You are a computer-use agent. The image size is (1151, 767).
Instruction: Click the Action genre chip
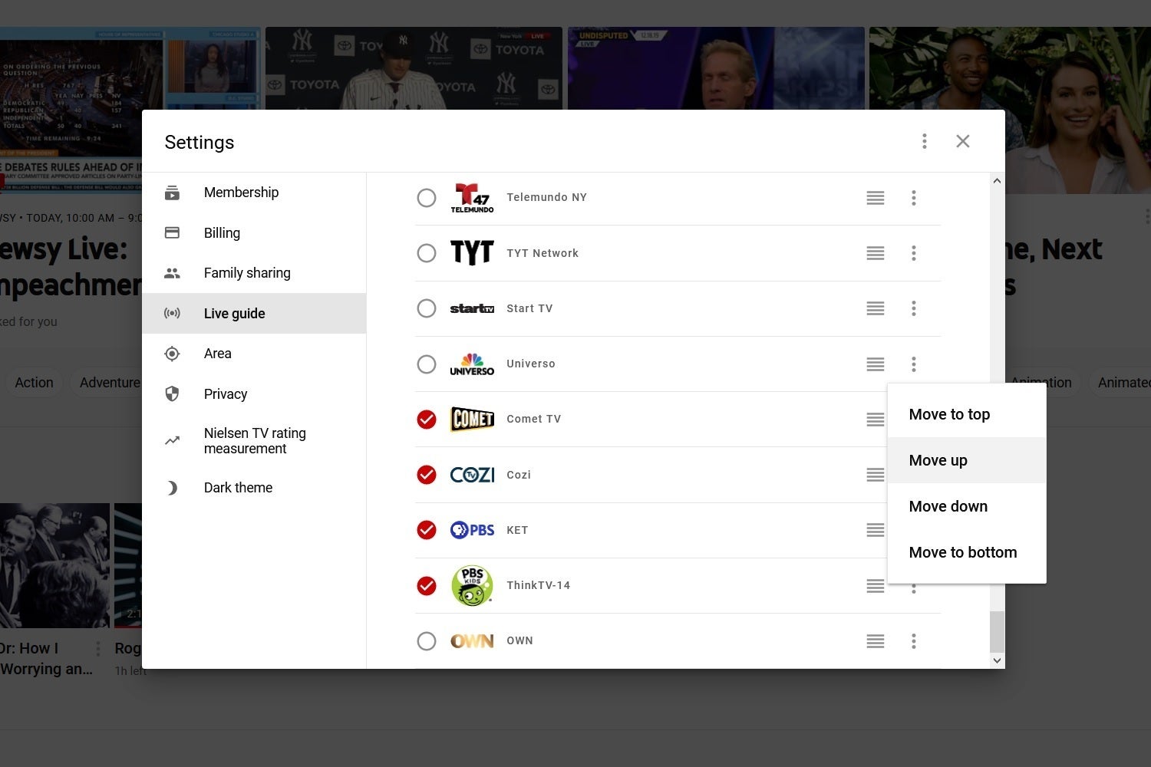point(35,383)
